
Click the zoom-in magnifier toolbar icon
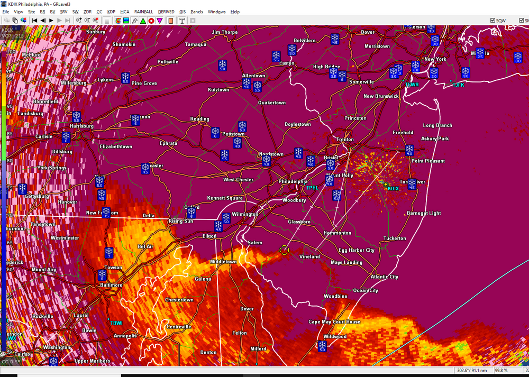pos(79,20)
